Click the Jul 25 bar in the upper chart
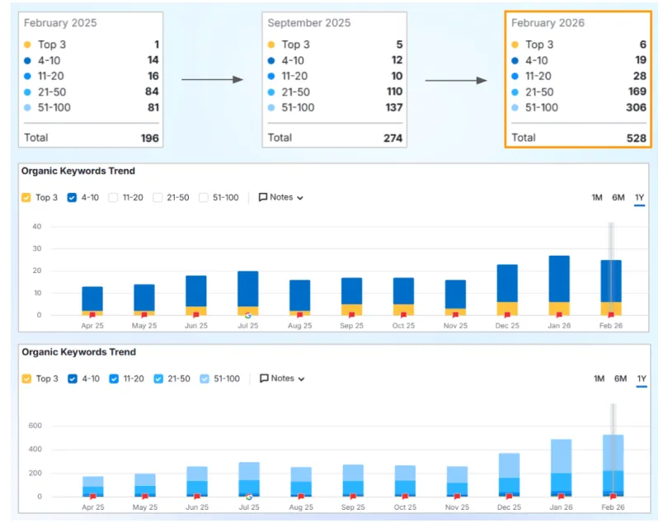Screen dimensions: 668x523 point(248,293)
